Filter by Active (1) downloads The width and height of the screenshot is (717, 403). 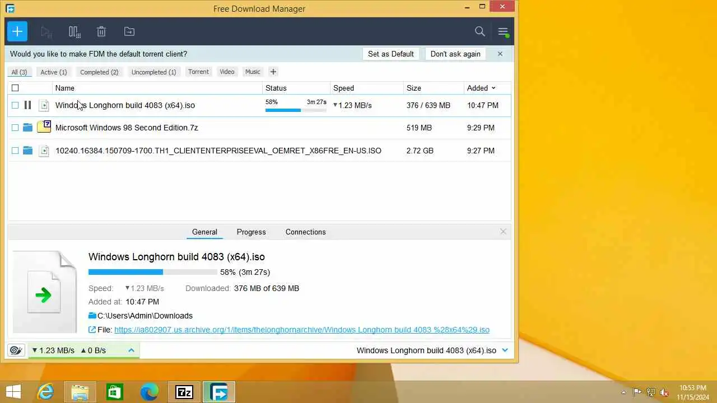click(54, 72)
